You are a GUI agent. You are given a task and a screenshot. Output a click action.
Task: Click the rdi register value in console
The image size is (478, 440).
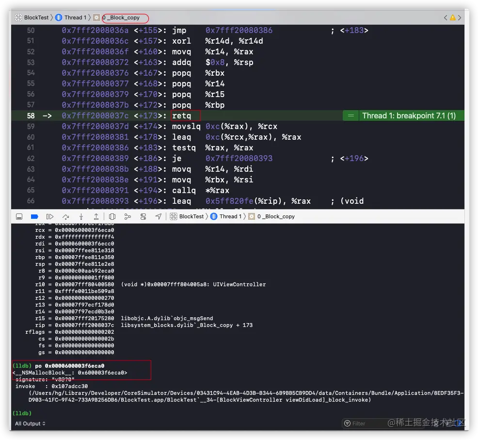(x=84, y=244)
